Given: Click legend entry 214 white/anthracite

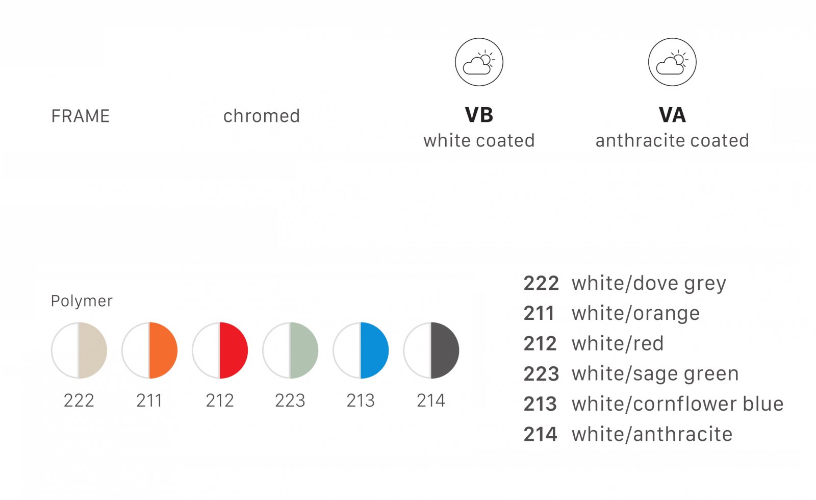Looking at the screenshot, I should tap(628, 434).
